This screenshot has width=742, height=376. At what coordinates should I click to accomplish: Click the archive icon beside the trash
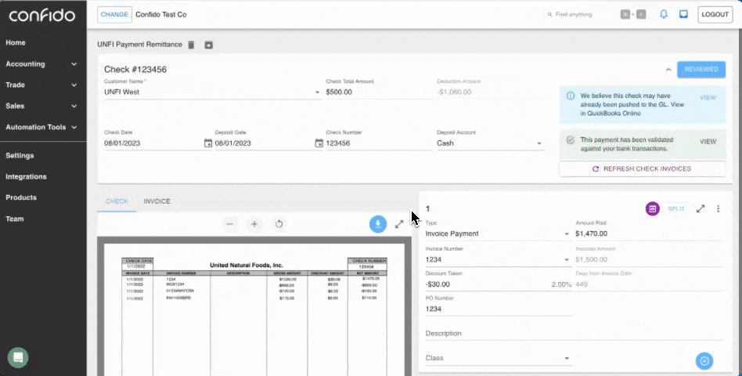[x=209, y=45]
